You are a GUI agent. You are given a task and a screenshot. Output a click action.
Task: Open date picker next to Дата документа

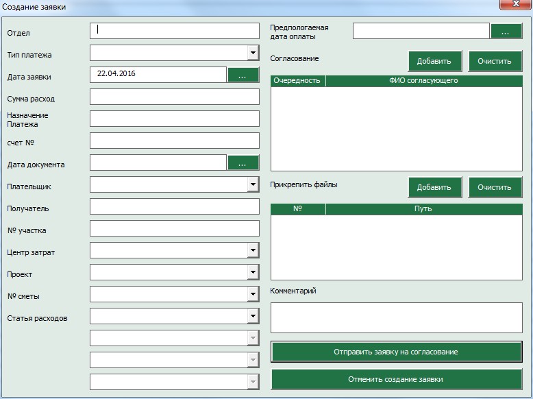click(x=243, y=162)
